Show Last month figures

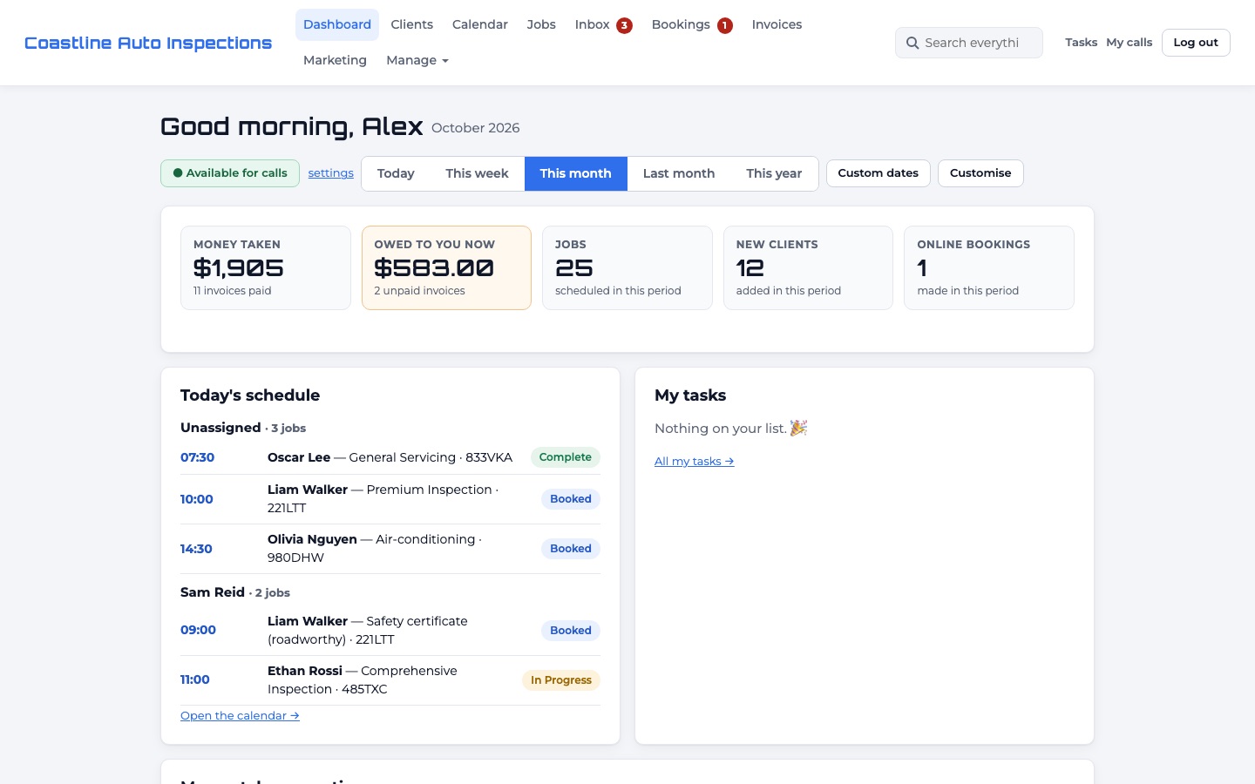pyautogui.click(x=679, y=173)
